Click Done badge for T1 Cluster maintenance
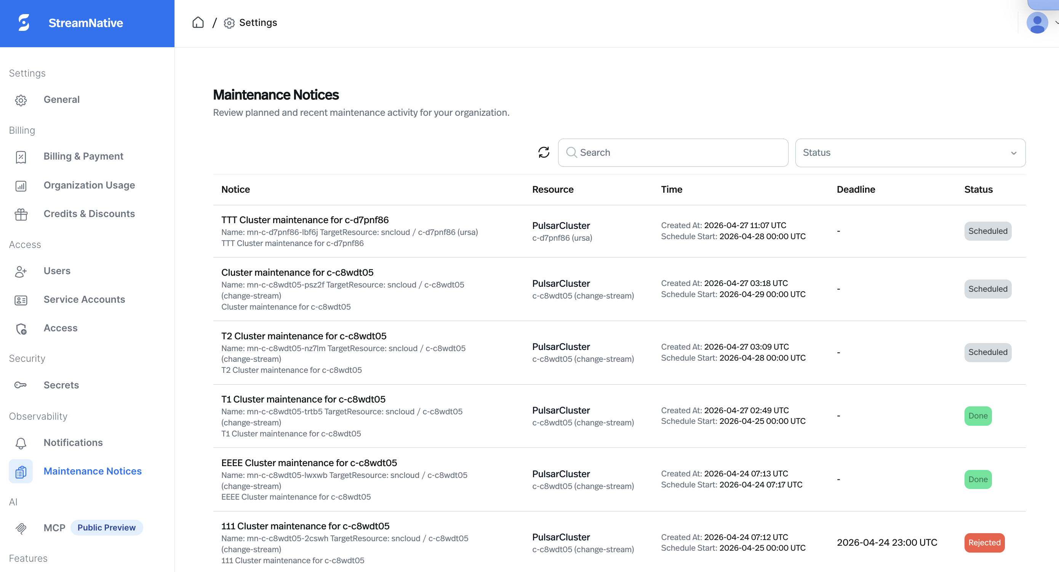 [x=978, y=416]
